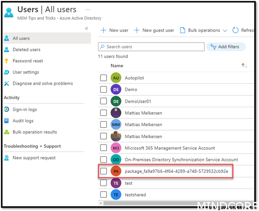Select All users in sidebar
This screenshot has height=211, width=259.
[x=21, y=38]
